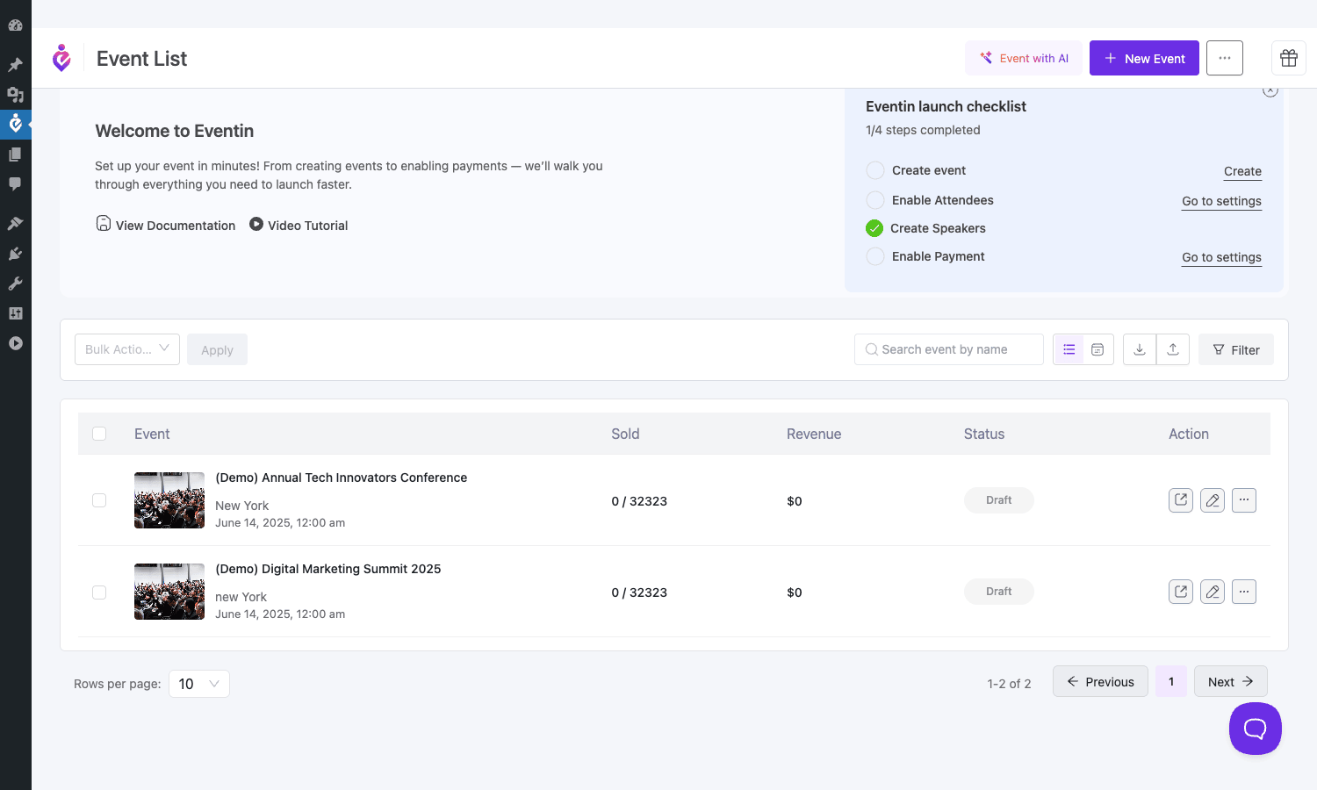The width and height of the screenshot is (1317, 790).
Task: Click the New Event button
Action: [x=1144, y=58]
